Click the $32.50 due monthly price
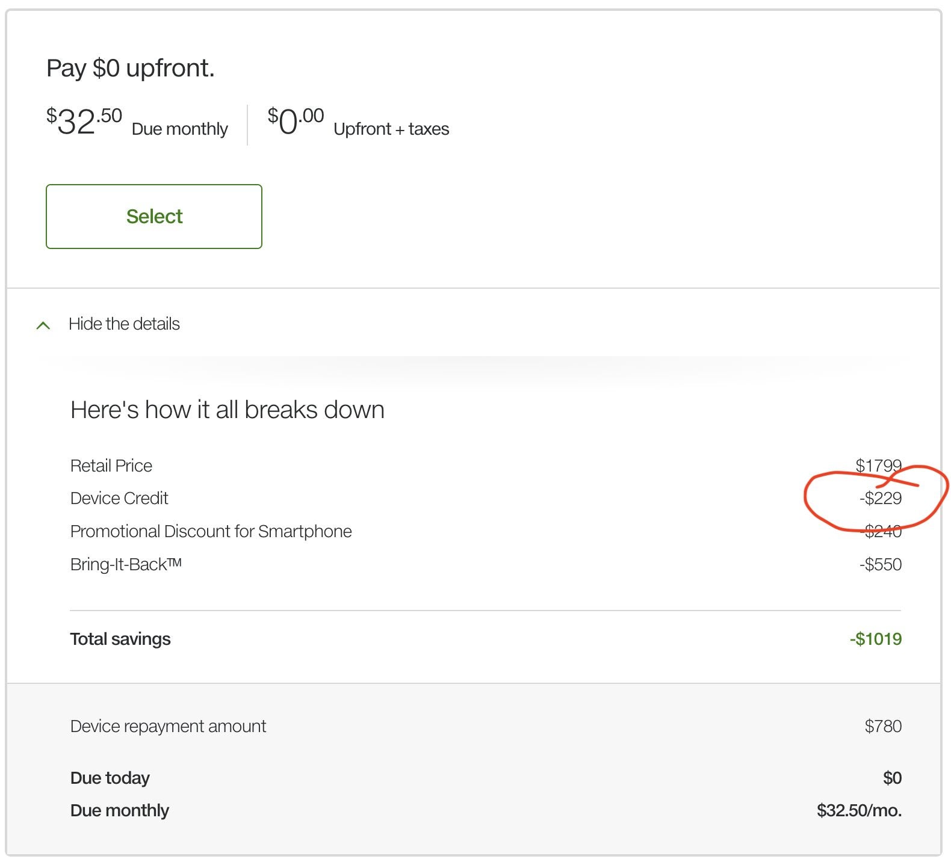 [84, 122]
